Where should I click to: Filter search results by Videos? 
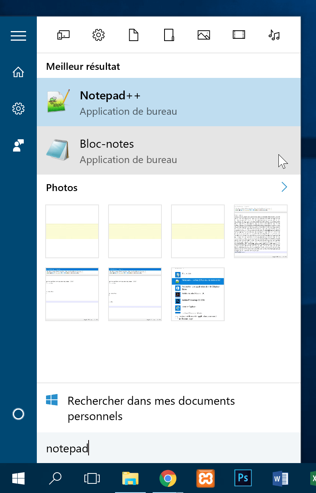pyautogui.click(x=239, y=35)
